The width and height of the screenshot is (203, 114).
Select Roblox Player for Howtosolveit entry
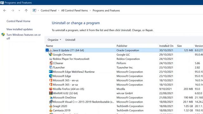[x=71, y=59]
